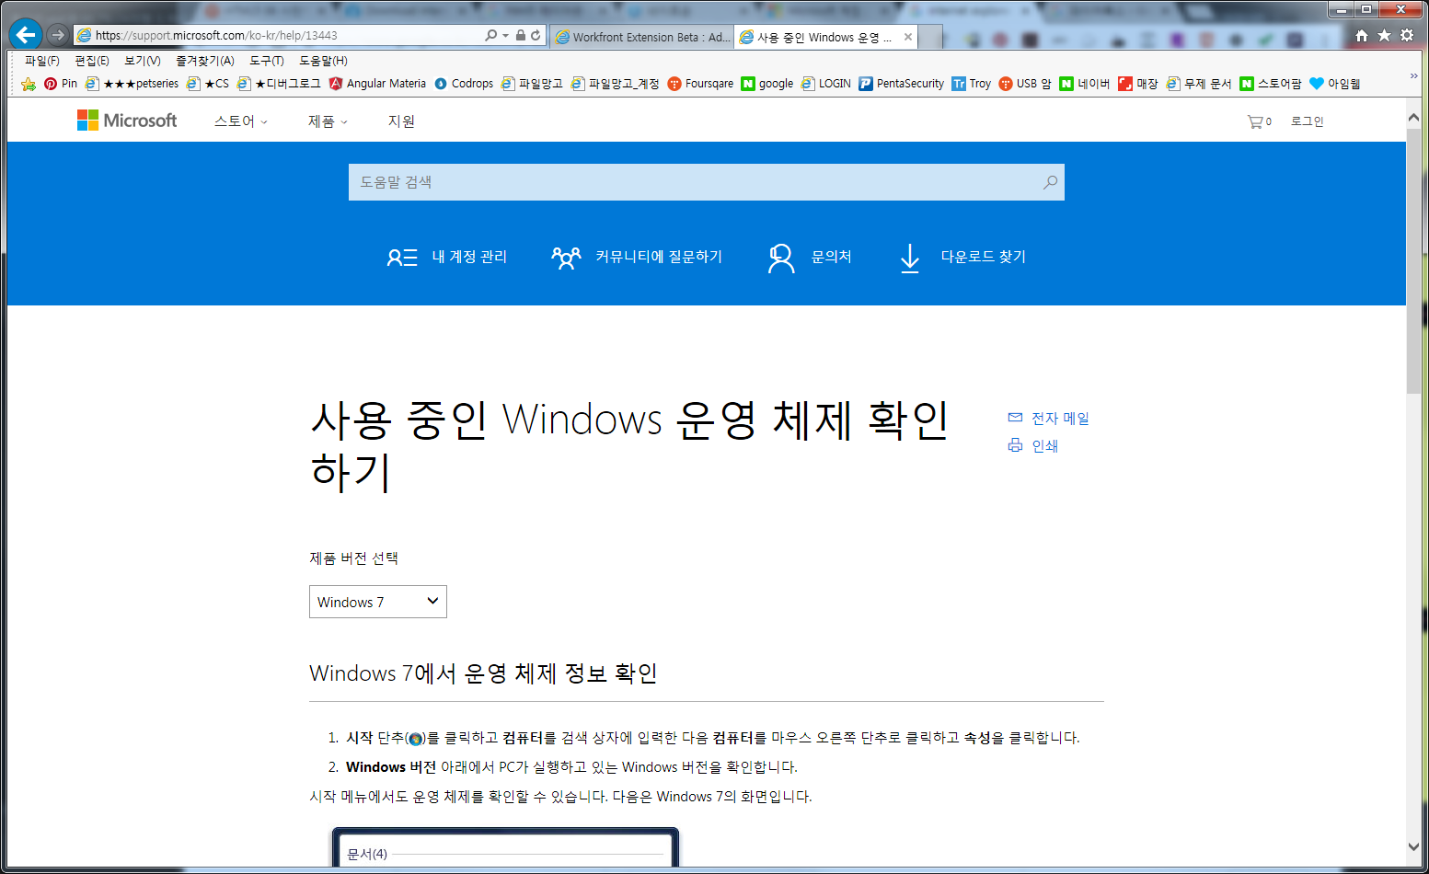Click the vertical scrollbar thumb
Screen dimensions: 1429x874
pyautogui.click(x=1413, y=261)
